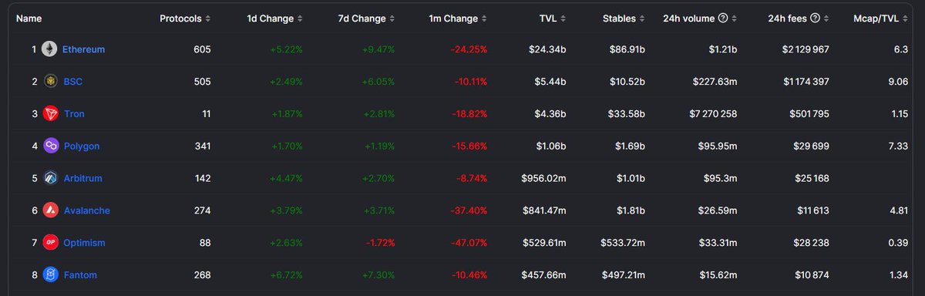Image resolution: width=925 pixels, height=296 pixels.
Task: Click the Avalanche chain logo icon
Action: pos(51,210)
